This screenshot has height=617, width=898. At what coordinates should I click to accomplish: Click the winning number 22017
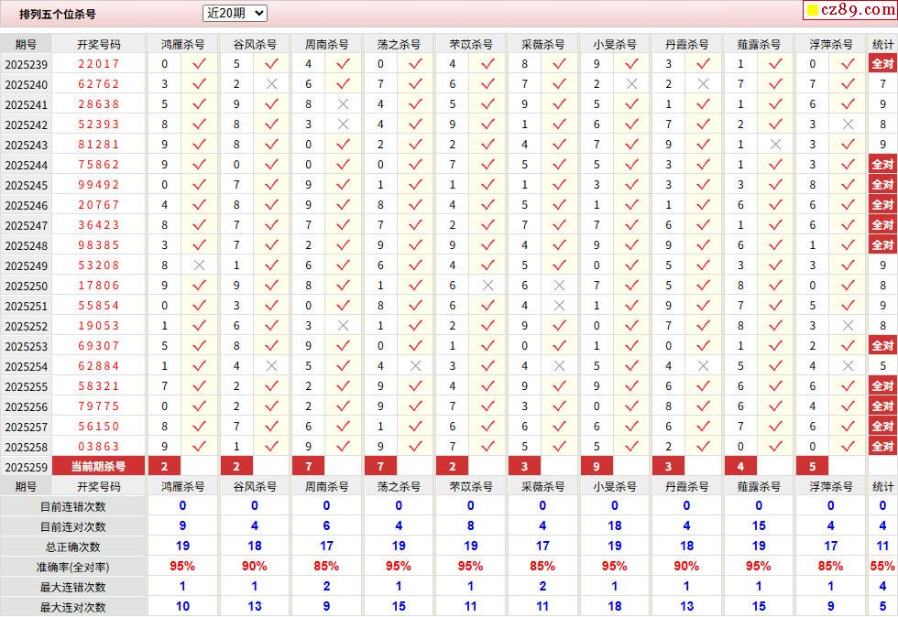(99, 63)
